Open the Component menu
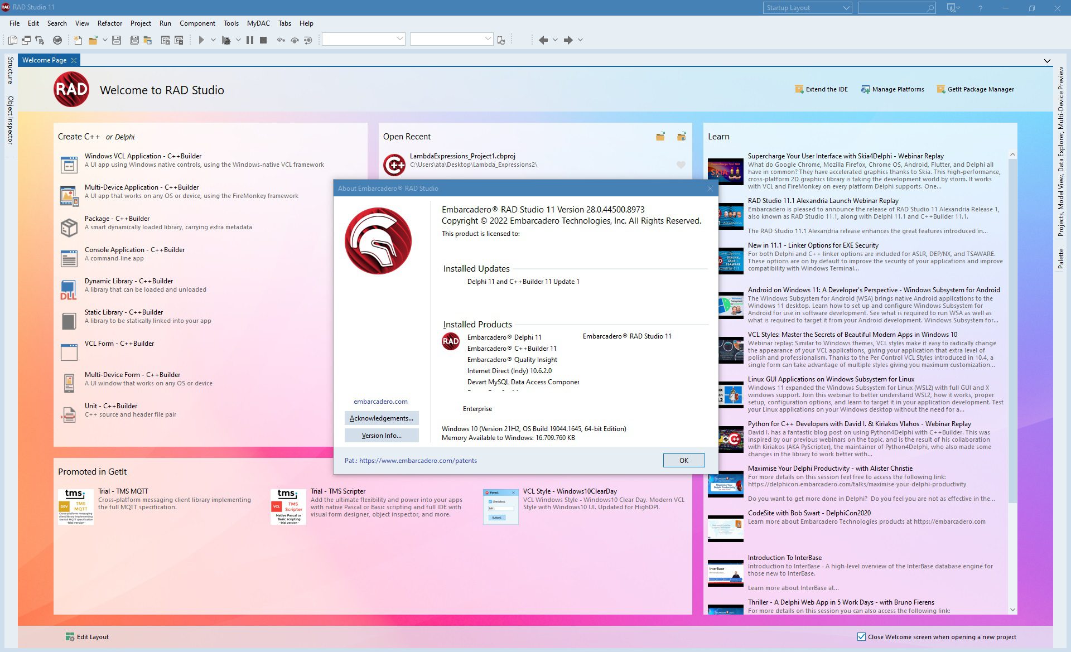This screenshot has width=1071, height=652. coord(197,23)
